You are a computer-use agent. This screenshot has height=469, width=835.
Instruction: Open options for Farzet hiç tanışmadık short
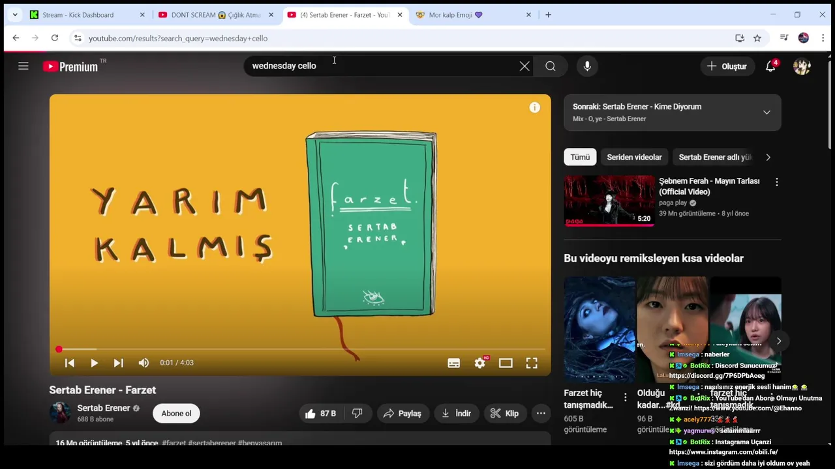click(625, 397)
